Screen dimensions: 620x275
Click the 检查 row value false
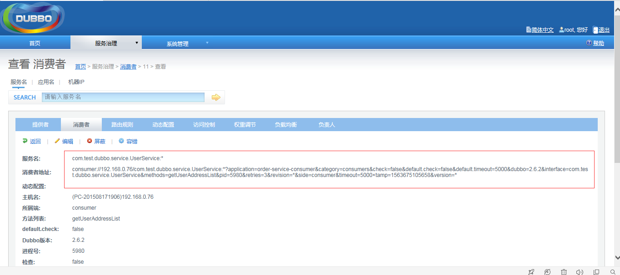click(78, 262)
